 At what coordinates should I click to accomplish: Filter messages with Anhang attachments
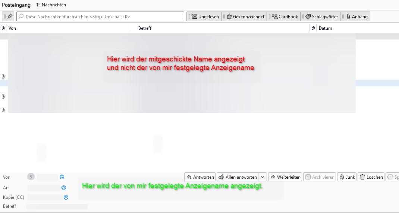(356, 16)
